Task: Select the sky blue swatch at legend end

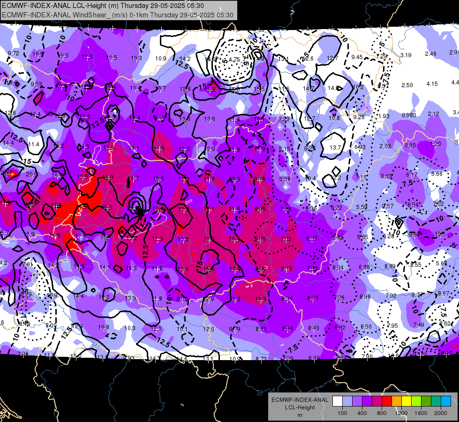Action: point(446,401)
